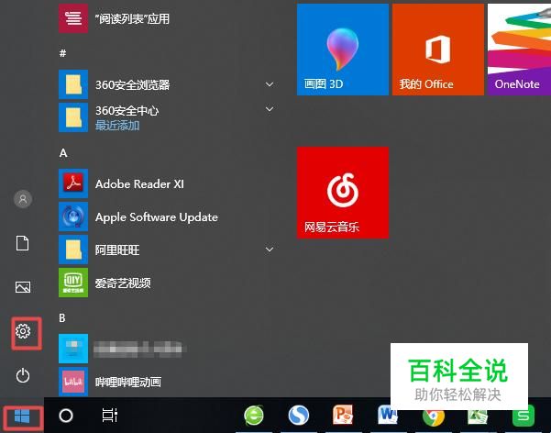Open the 360安全浏览器 folder icon
This screenshot has width=551, height=433.
coord(73,84)
